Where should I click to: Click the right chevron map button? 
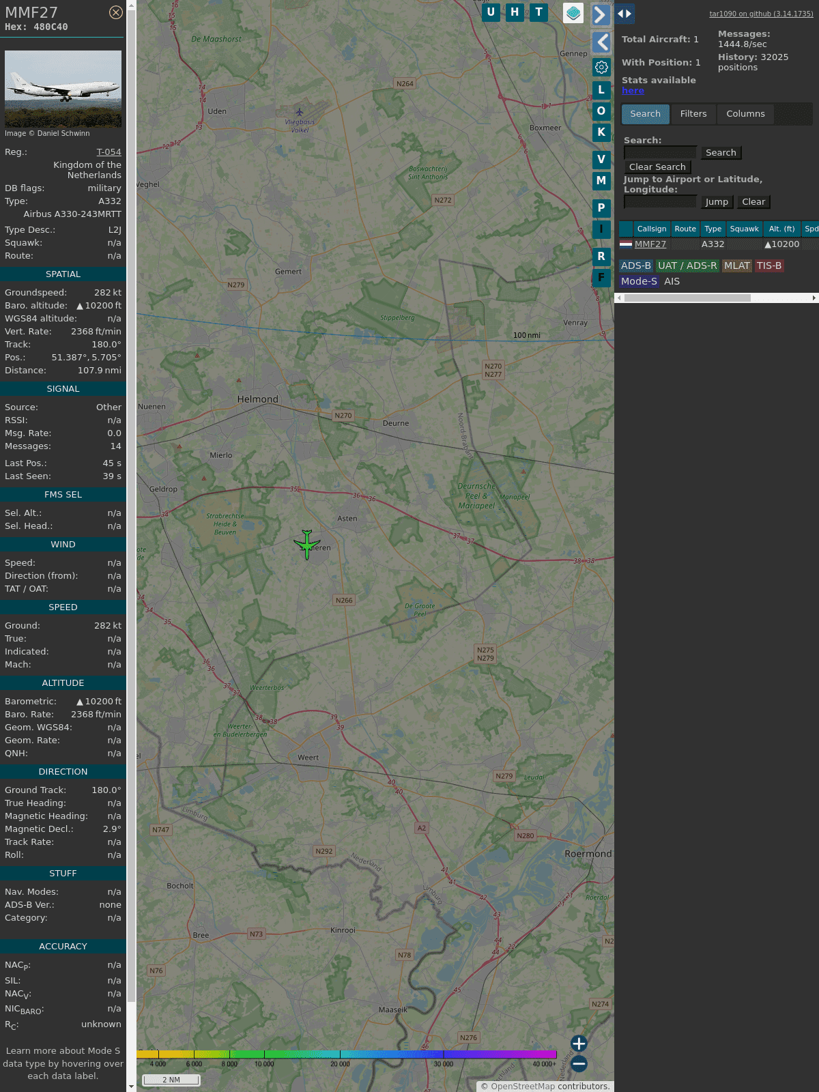tap(601, 14)
